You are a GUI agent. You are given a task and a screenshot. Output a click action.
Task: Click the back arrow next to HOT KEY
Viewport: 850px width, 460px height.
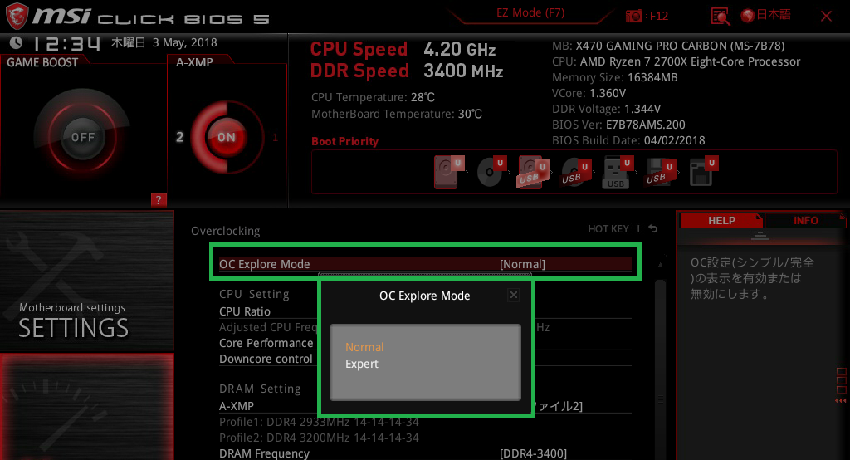point(652,229)
